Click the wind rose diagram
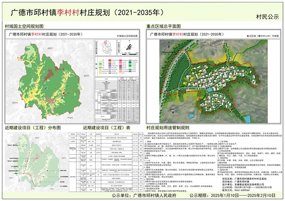 click(x=129, y=47)
